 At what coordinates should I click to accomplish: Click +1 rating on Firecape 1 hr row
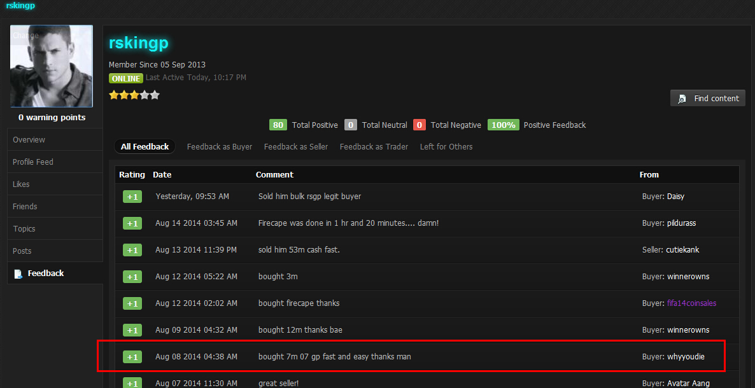(132, 223)
